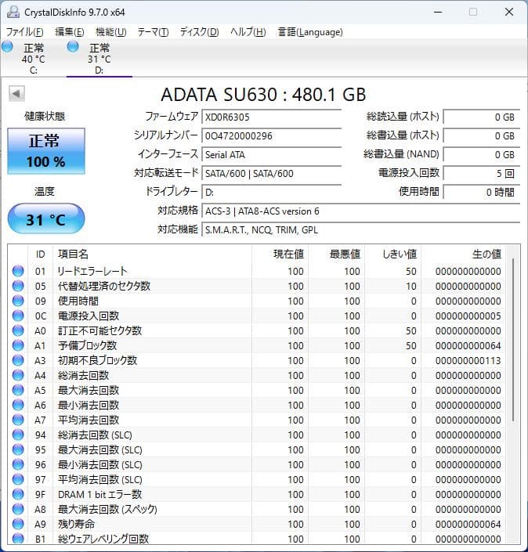The image size is (528, 552).
Task: Switch to the C: drive tab at 40 °C
Action: tap(33, 58)
